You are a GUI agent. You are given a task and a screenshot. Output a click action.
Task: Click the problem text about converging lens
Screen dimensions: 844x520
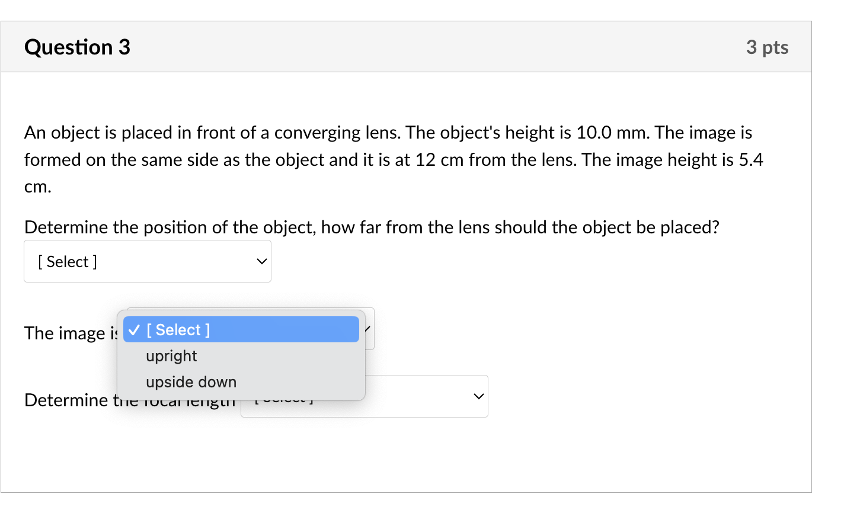[x=394, y=159]
